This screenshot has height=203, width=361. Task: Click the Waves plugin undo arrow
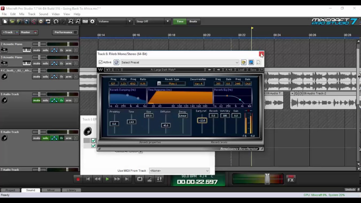tap(108, 70)
